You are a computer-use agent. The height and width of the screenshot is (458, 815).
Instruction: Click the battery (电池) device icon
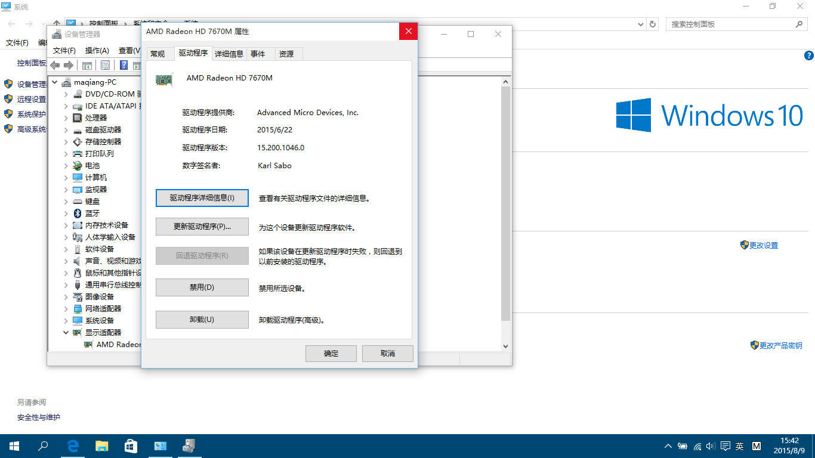point(78,166)
